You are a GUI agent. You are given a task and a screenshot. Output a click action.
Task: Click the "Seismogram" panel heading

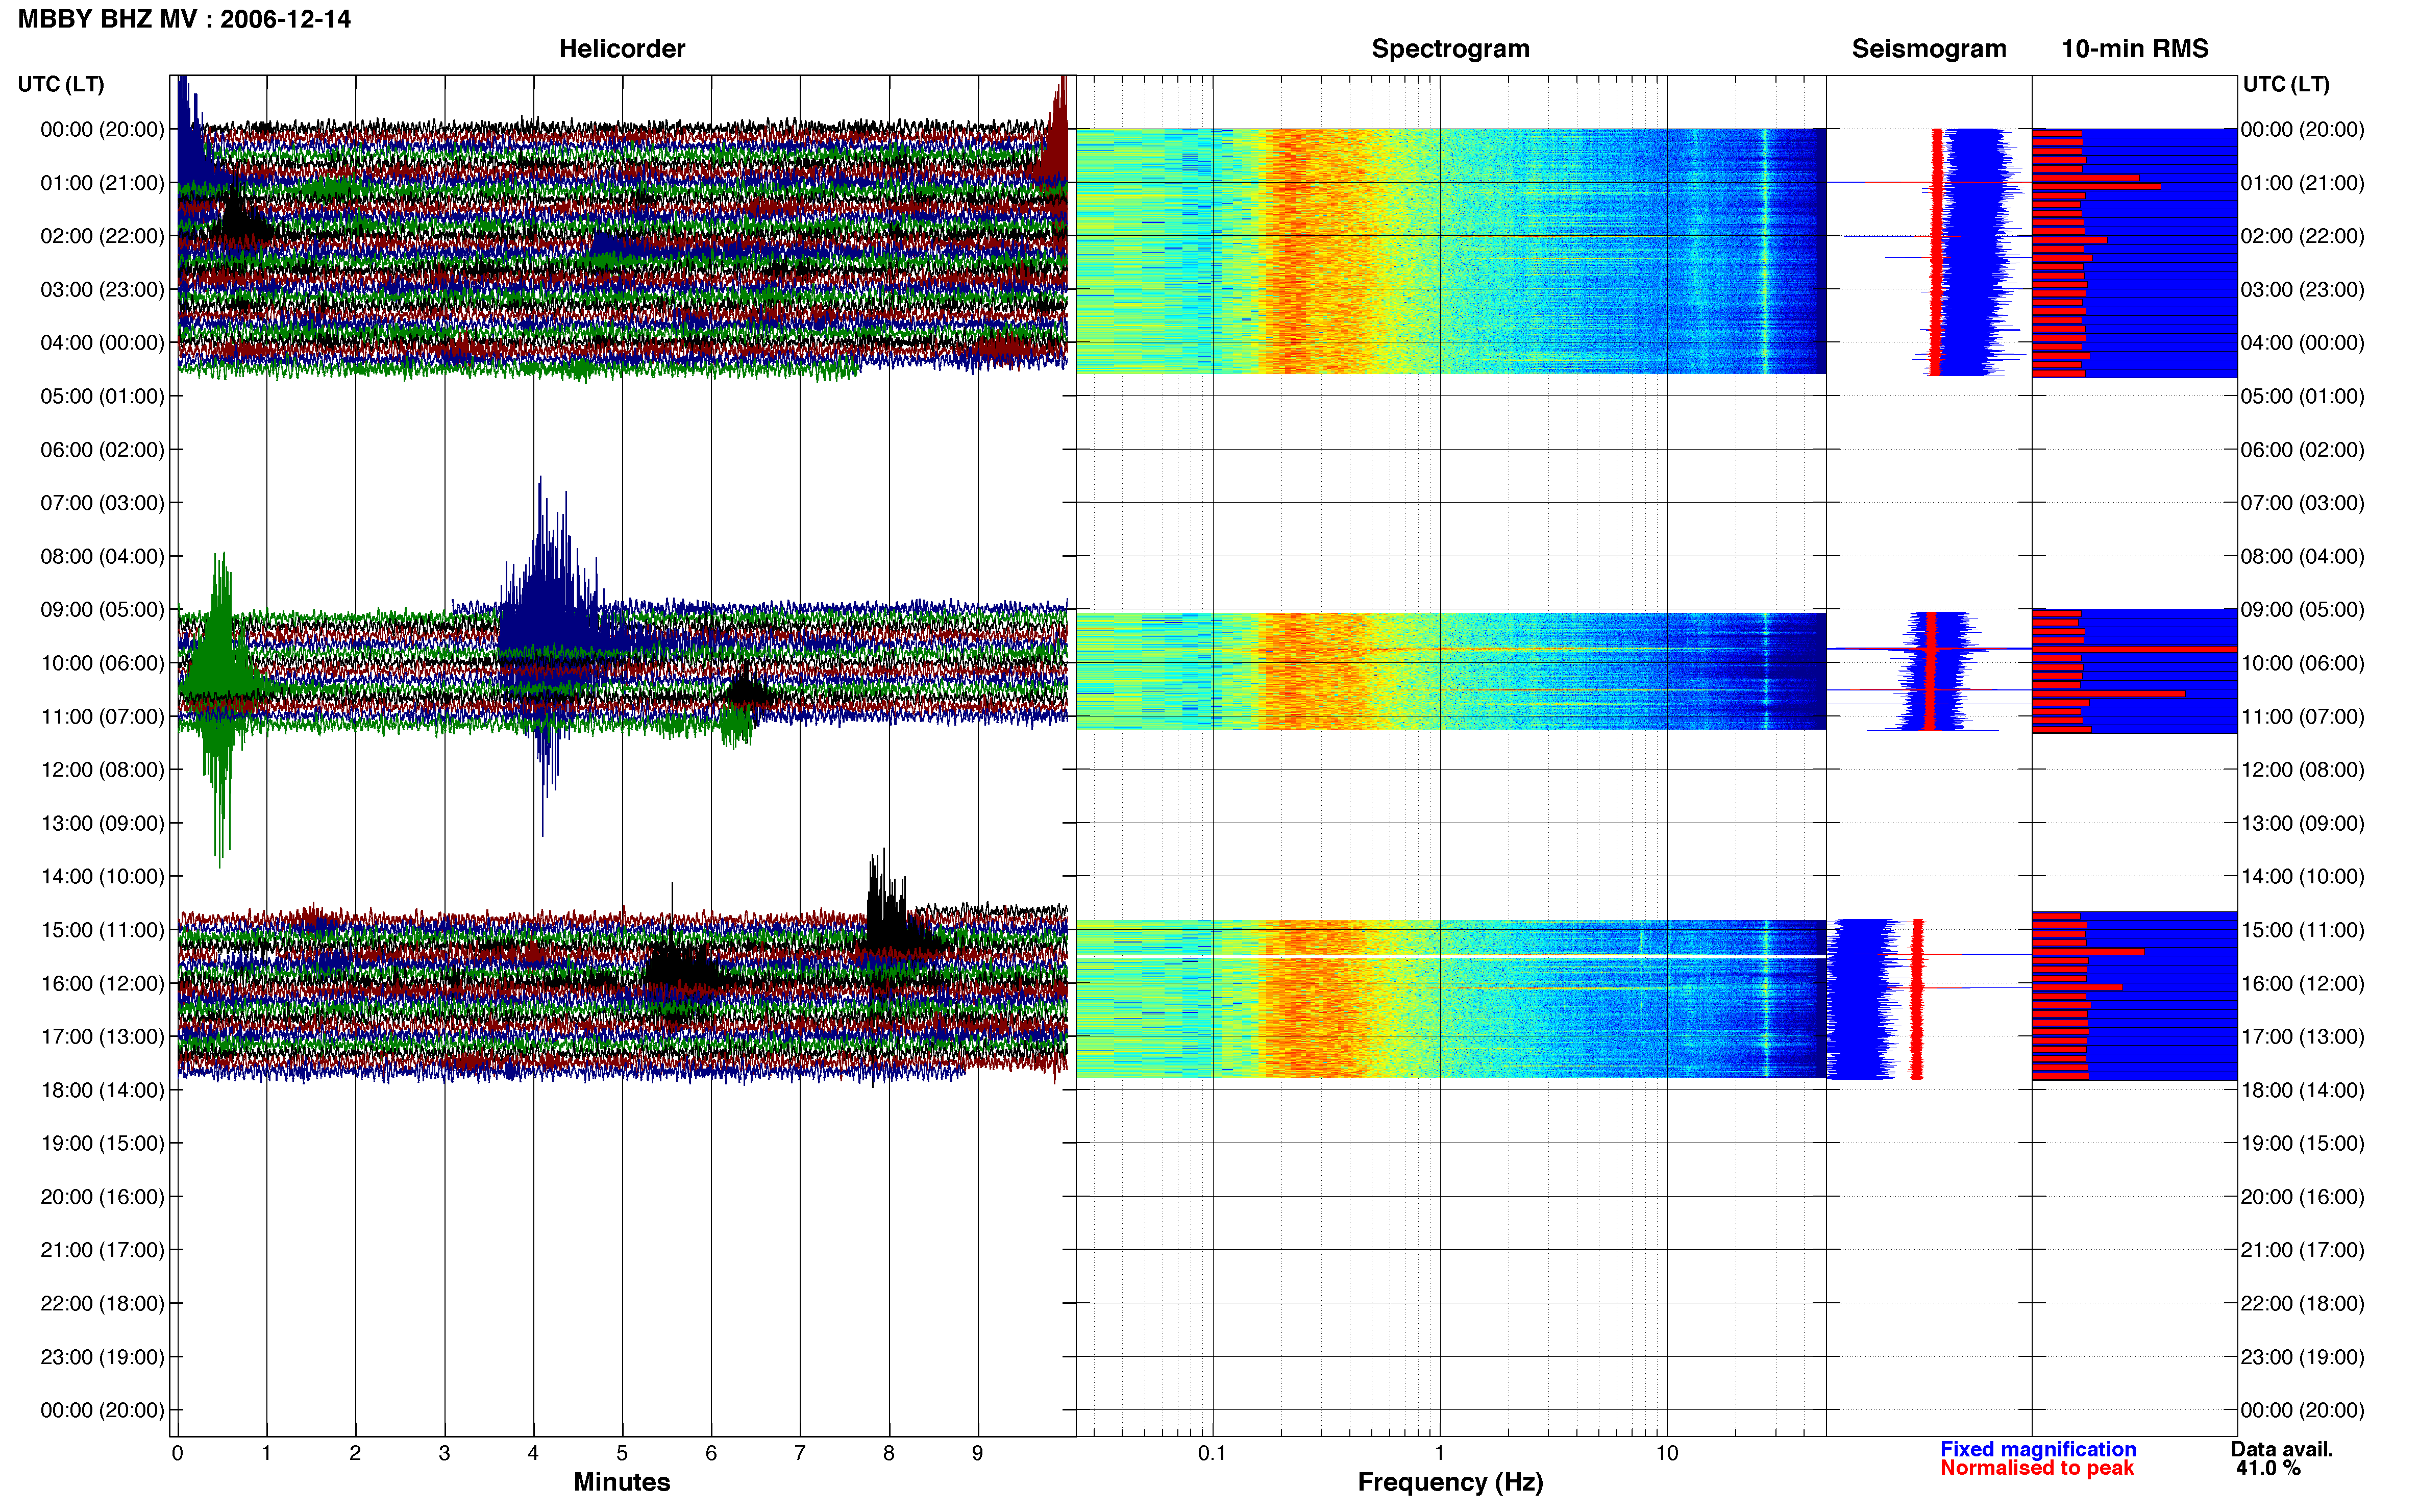(x=1928, y=49)
